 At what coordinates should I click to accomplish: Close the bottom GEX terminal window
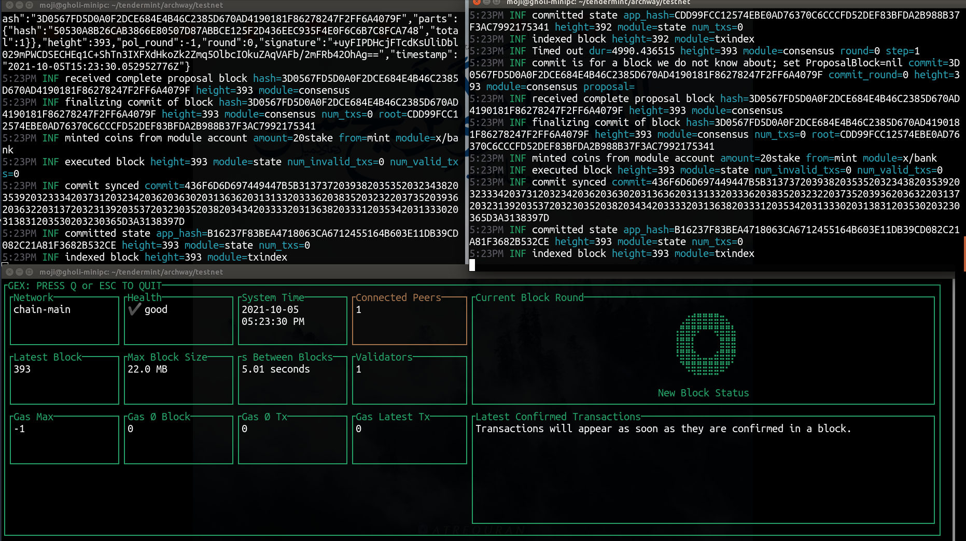[x=9, y=272]
